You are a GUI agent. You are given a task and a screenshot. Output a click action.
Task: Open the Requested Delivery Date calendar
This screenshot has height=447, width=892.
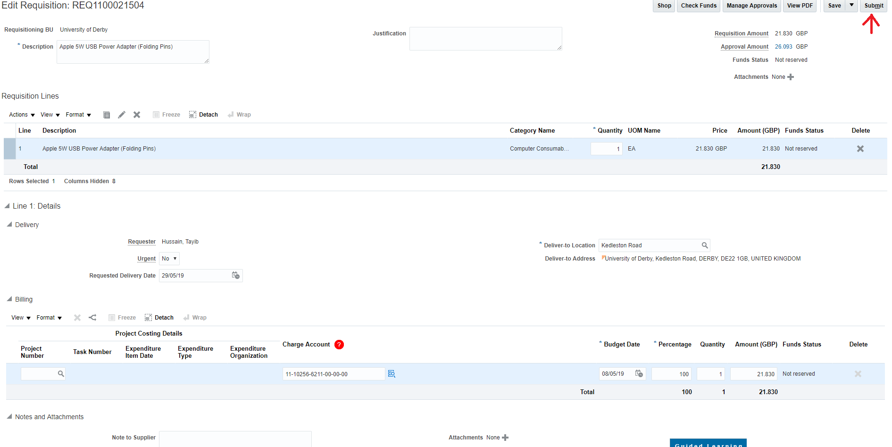236,275
